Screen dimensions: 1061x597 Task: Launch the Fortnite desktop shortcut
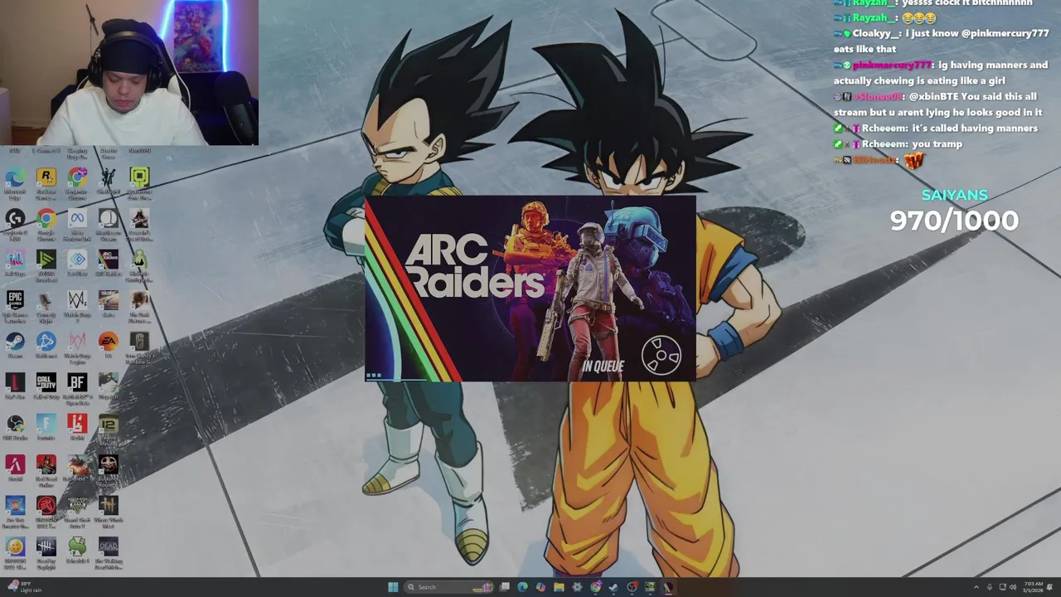46,428
